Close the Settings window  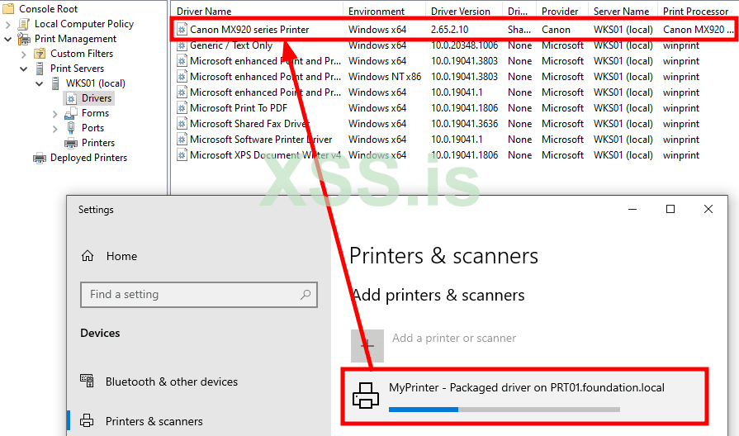point(708,209)
